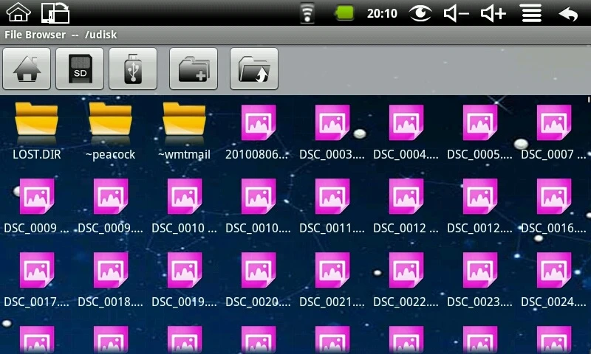This screenshot has height=354, width=591.
Task: Toggle the eye icon in status bar
Action: tap(420, 13)
